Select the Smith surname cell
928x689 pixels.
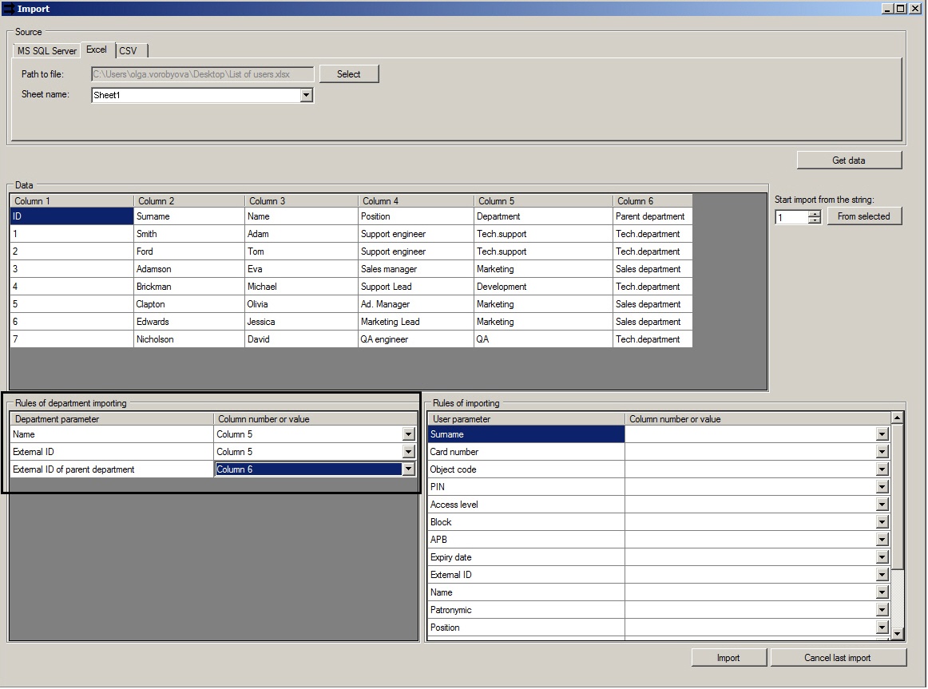pos(189,234)
